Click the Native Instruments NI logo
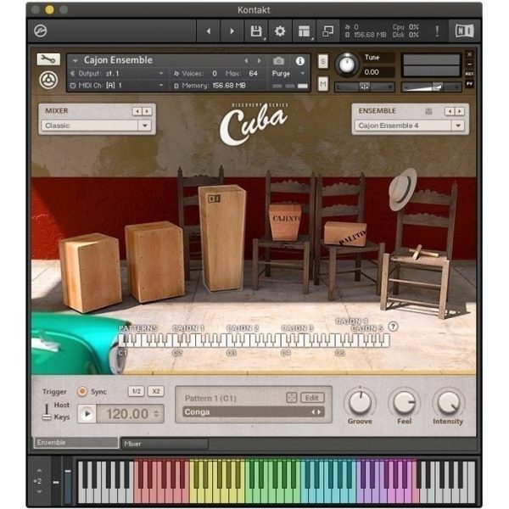Screen dimensions: 509x509 (464, 31)
